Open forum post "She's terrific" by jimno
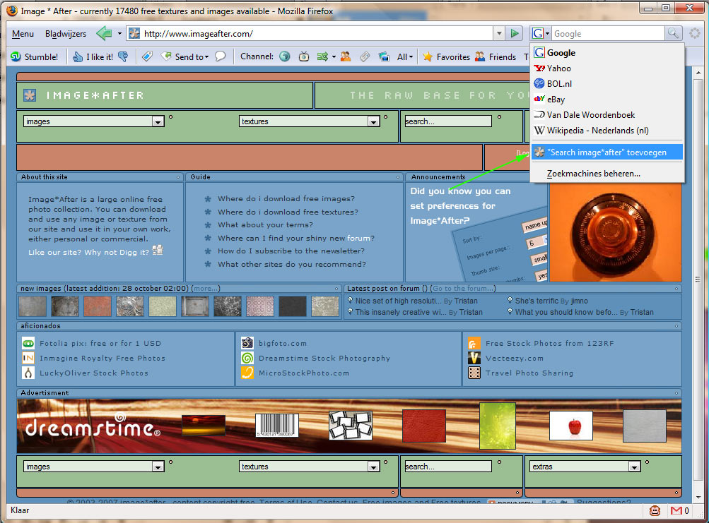This screenshot has height=523, width=709. pos(537,301)
